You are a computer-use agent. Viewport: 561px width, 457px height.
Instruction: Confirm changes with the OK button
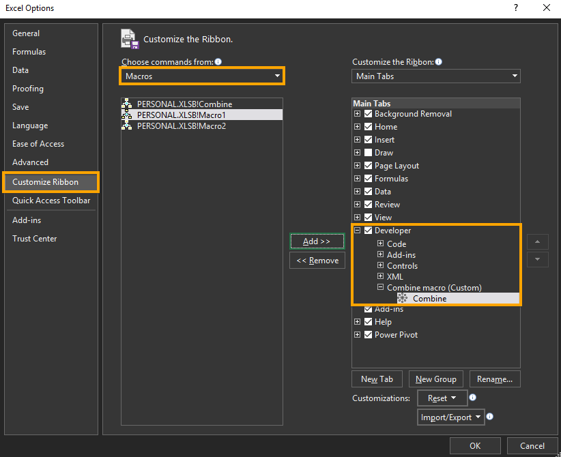point(475,445)
